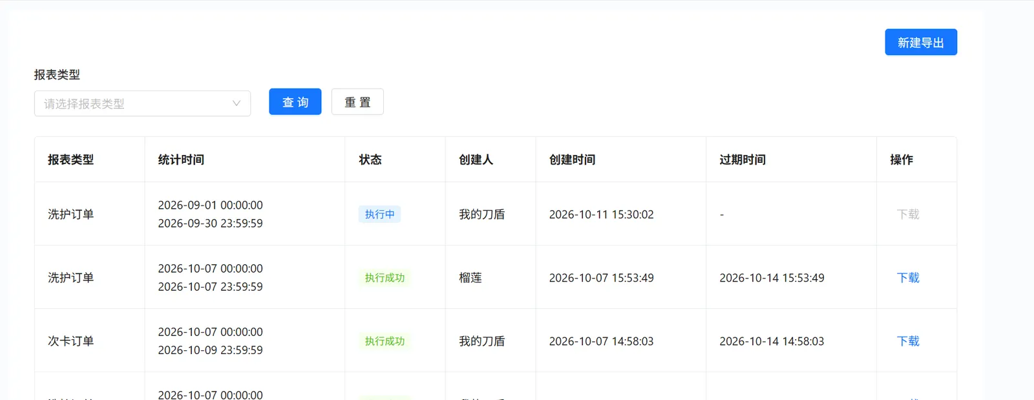Select 执行成功 tag in 榴莲's row
This screenshot has height=400, width=1034.
point(385,278)
